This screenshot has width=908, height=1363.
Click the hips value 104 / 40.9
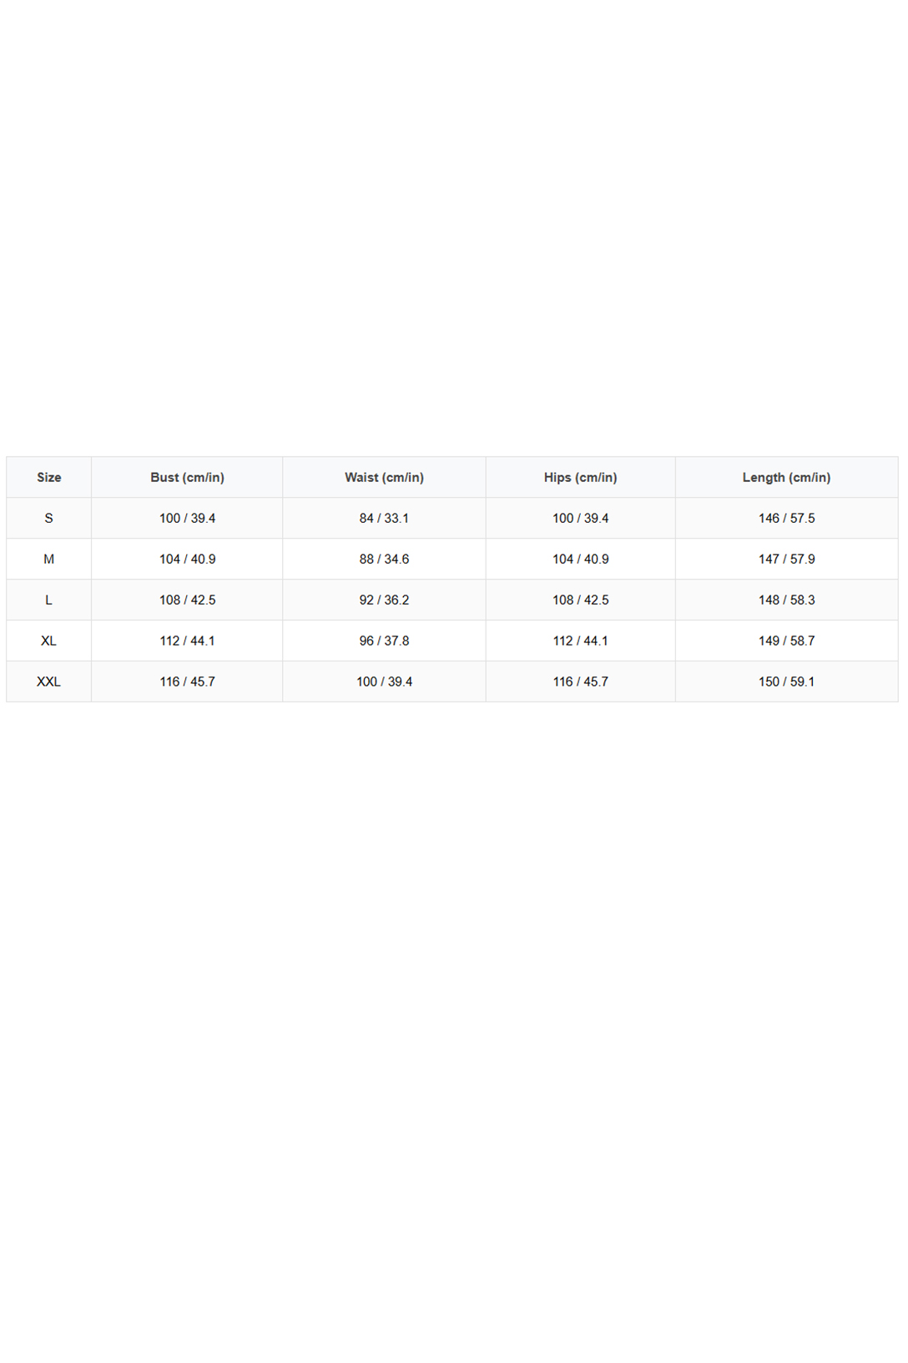[x=580, y=560]
